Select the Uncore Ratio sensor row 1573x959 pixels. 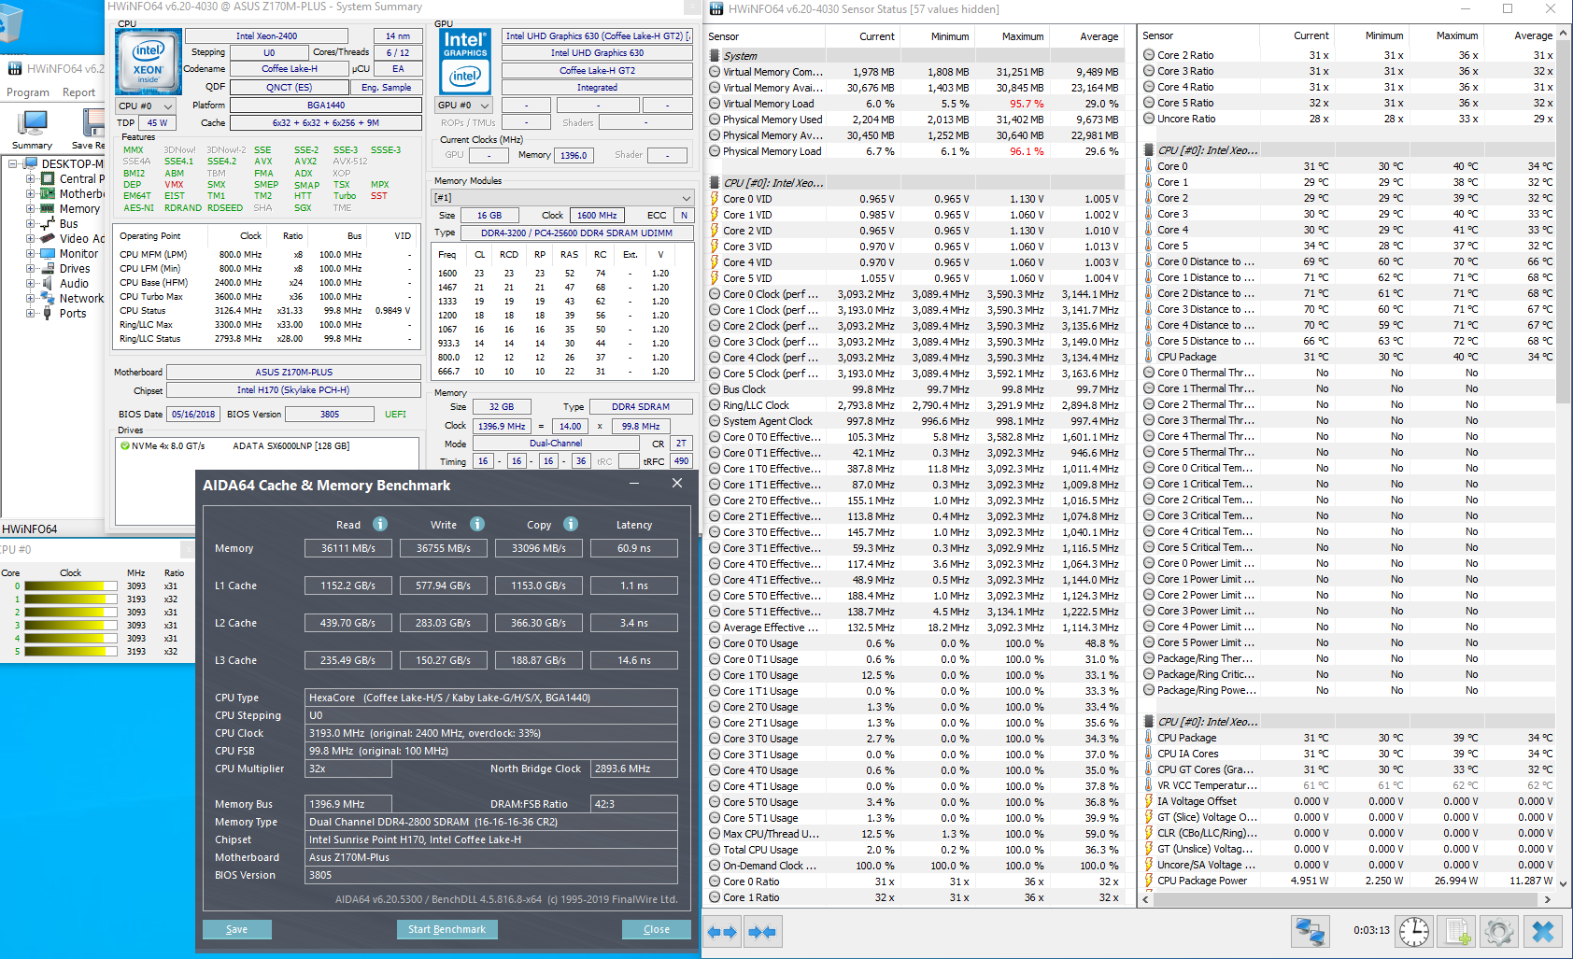pos(1348,119)
